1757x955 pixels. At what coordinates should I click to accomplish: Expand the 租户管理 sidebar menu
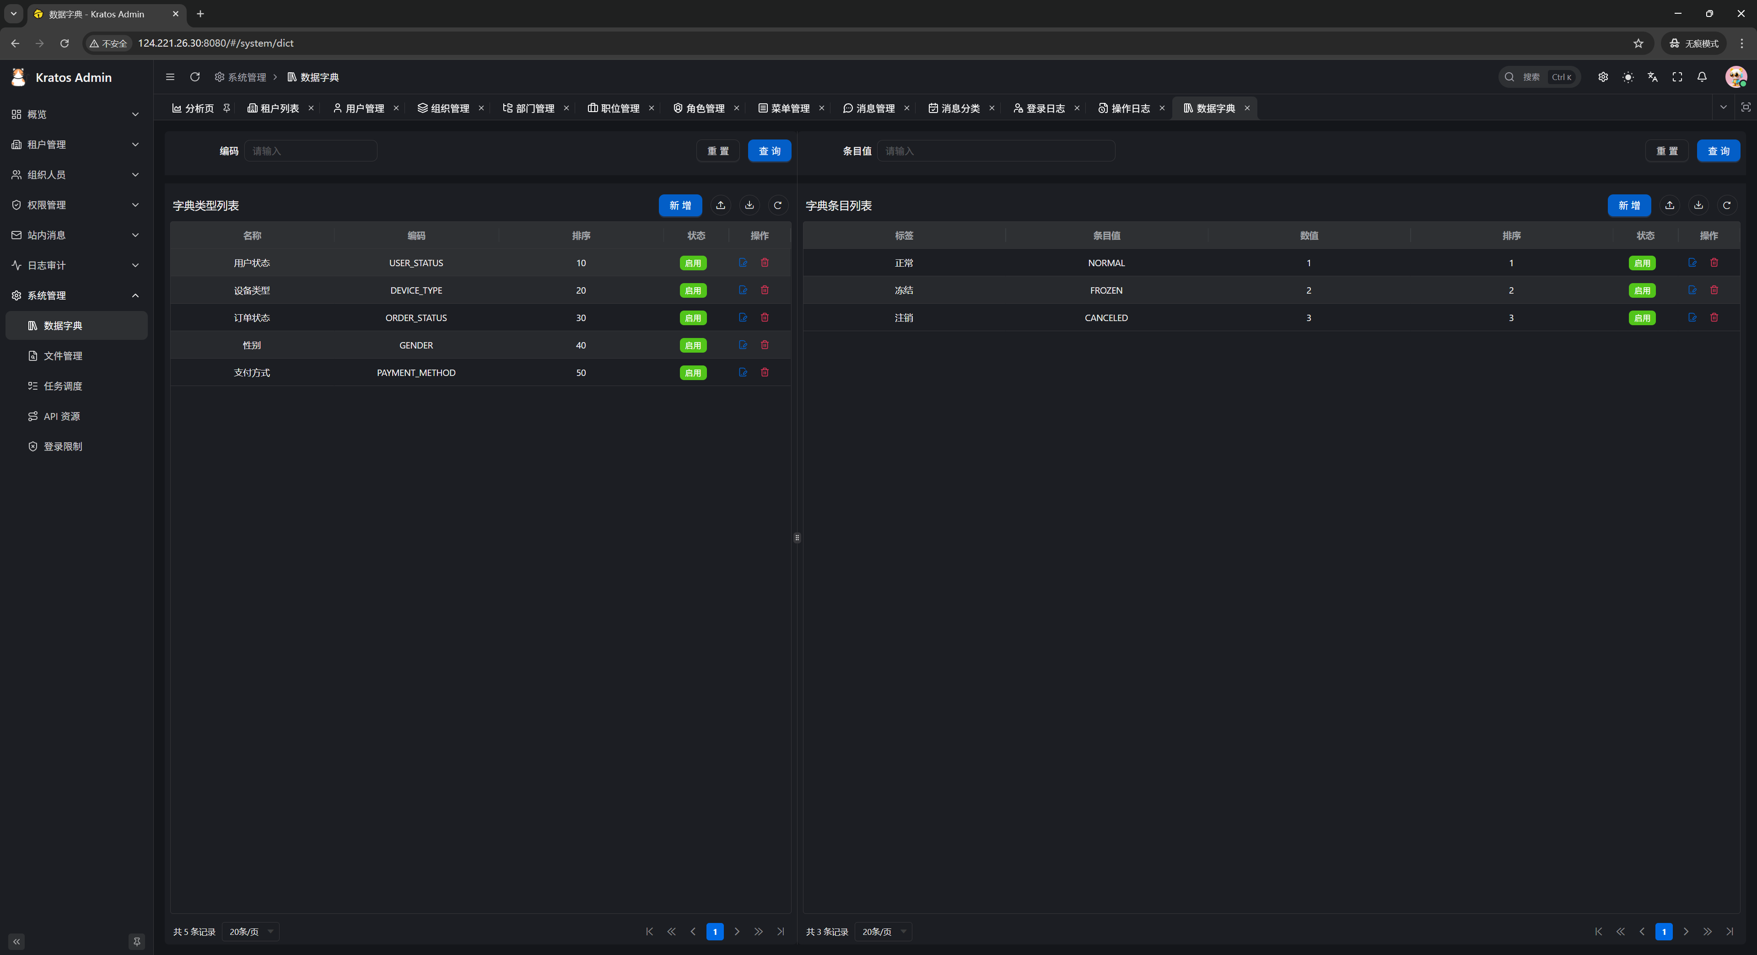(x=76, y=145)
